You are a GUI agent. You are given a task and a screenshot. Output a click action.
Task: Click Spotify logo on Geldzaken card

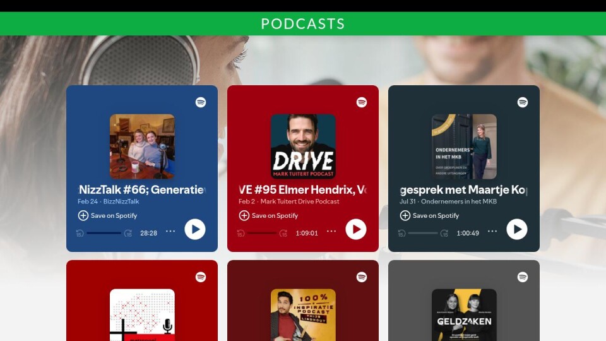pos(523,277)
